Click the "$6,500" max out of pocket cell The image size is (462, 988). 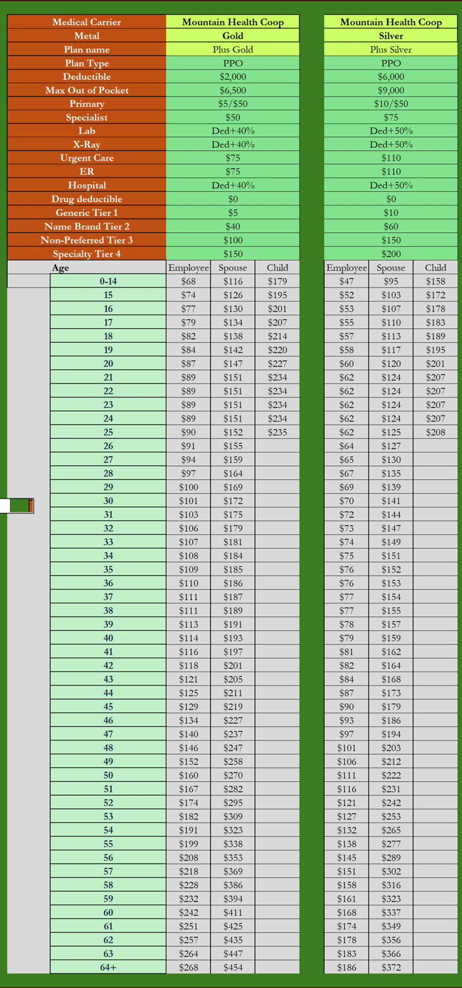[x=233, y=90]
